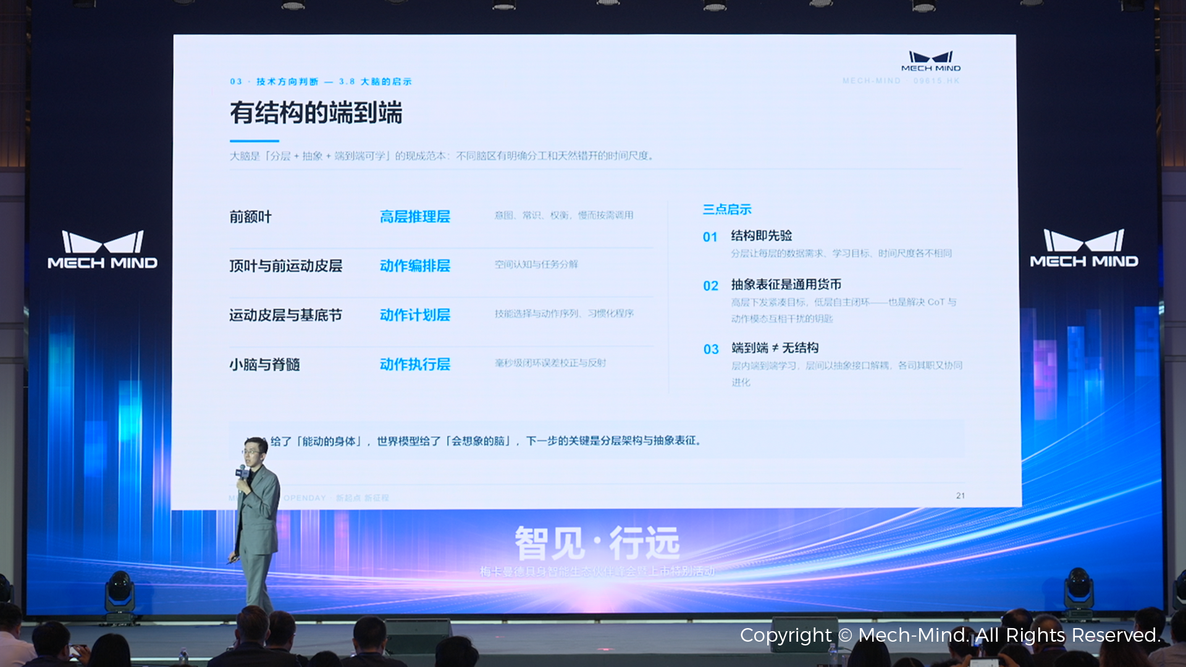The height and width of the screenshot is (667, 1186).
Task: Click the 结构即先验 point heading
Action: (x=762, y=235)
